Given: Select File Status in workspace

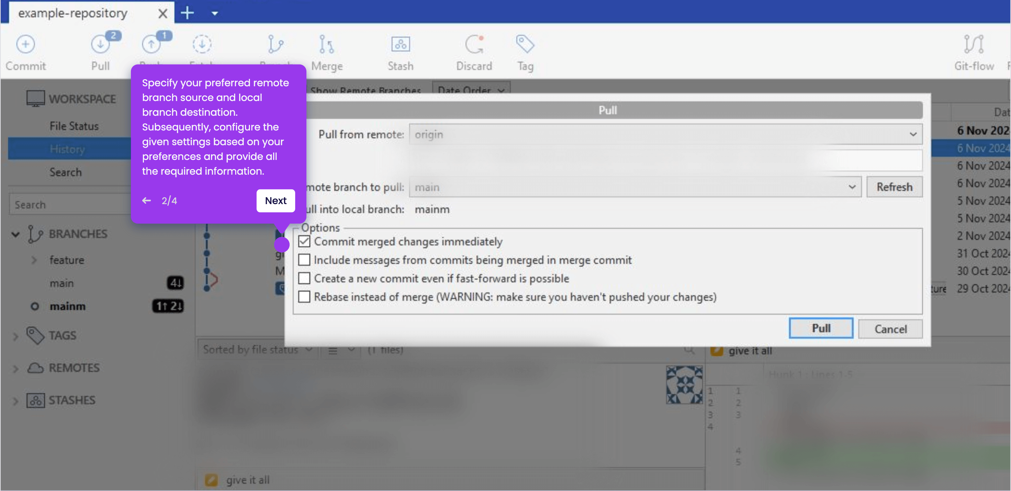Looking at the screenshot, I should point(74,126).
